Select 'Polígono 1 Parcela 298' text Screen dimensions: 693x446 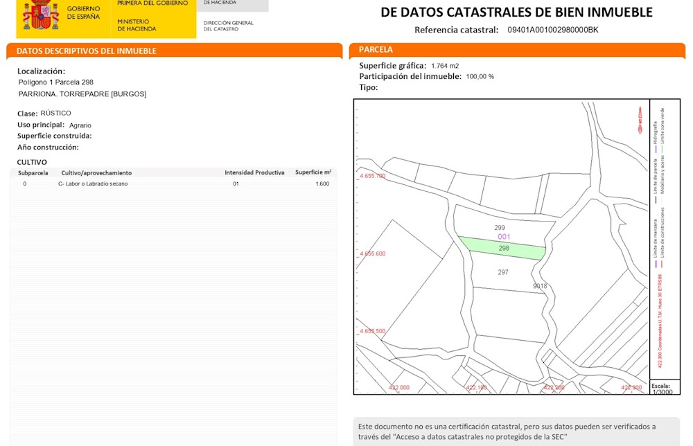pos(55,82)
